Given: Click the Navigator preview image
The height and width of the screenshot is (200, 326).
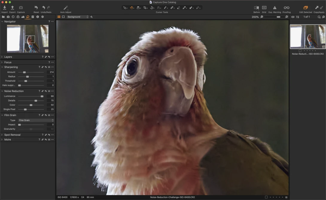Looking at the screenshot, I should tap(28, 39).
